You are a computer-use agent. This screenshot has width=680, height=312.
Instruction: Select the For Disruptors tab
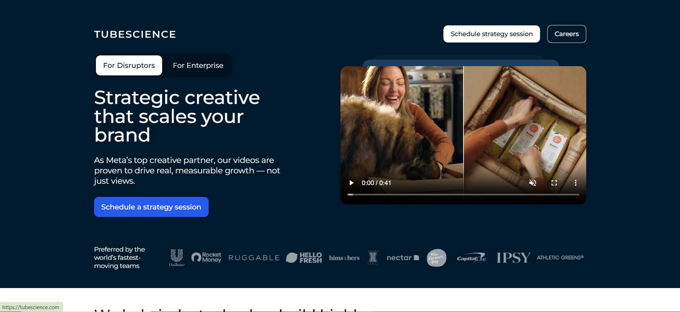click(129, 65)
